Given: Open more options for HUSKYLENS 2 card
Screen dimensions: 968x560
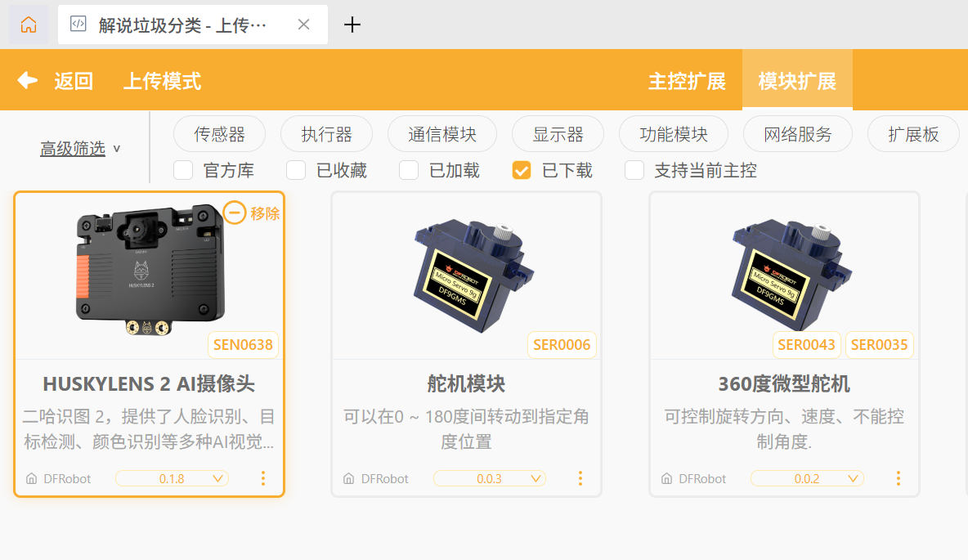Looking at the screenshot, I should click(x=263, y=478).
